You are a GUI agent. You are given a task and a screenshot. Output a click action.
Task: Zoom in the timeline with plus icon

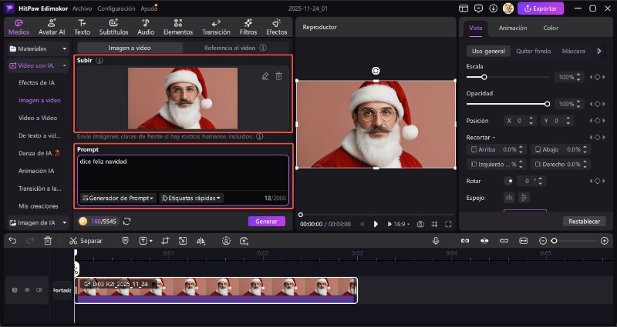(605, 241)
